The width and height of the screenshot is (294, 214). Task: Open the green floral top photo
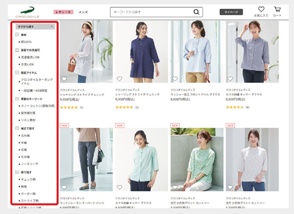click(197, 160)
